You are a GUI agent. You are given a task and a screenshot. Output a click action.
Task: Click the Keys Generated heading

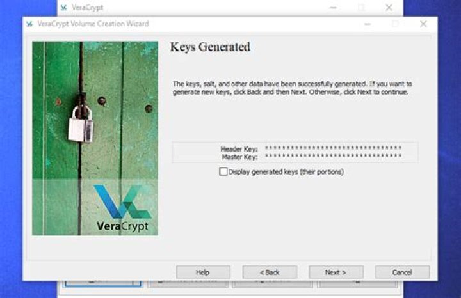point(210,47)
